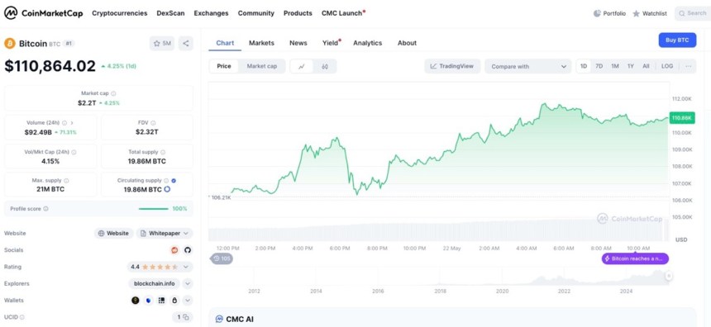This screenshot has width=711, height=327.
Task: Select the Price toggle option
Action: [x=224, y=66]
